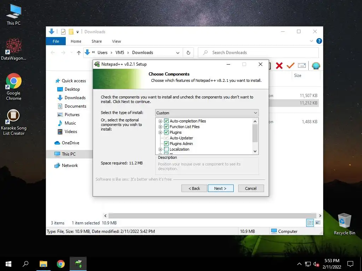Expand the Localization tree node
The width and height of the screenshot is (362, 271).
[x=160, y=149]
